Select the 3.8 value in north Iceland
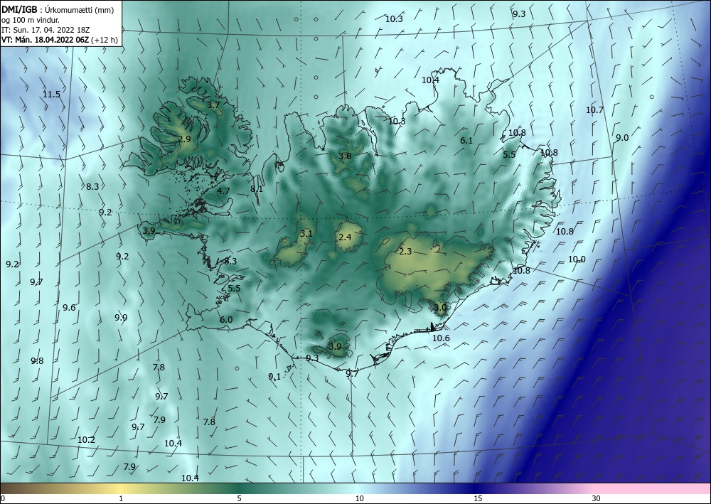Viewport: 711px width, 504px height. 345,156
